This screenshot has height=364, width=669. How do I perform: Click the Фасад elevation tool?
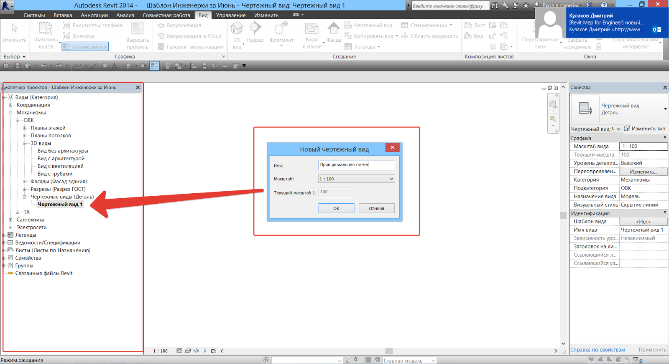click(334, 33)
